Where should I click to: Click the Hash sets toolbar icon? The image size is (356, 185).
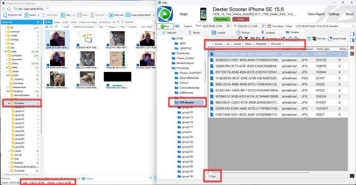click(116, 15)
